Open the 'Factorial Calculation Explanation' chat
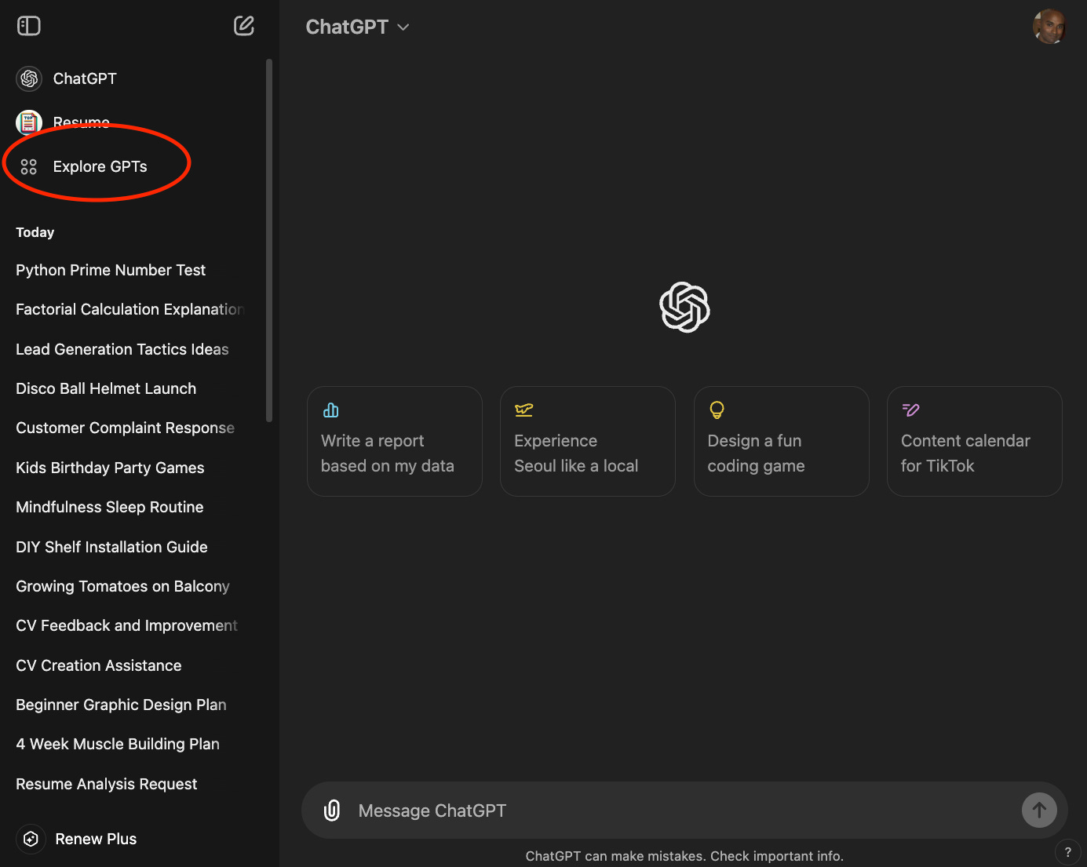The image size is (1087, 867). (130, 309)
